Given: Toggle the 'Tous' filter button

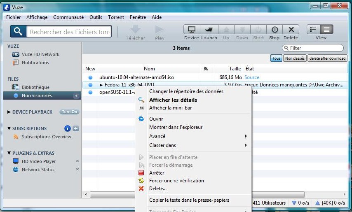Looking at the screenshot, I should pos(276,58).
